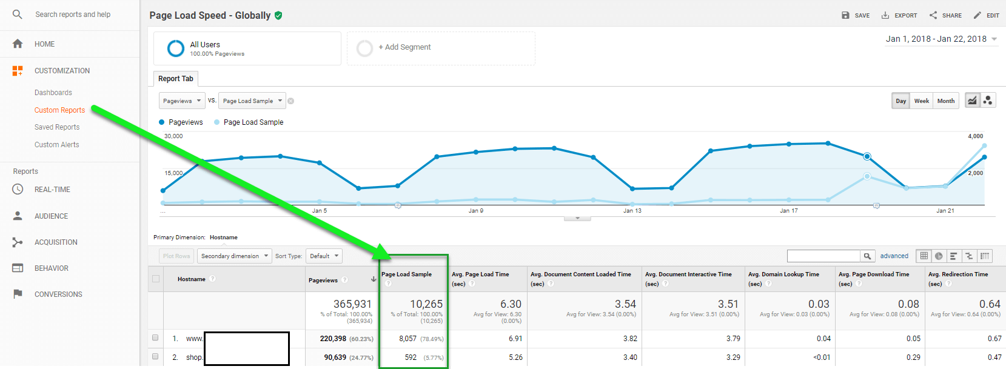This screenshot has width=1006, height=369.
Task: Click the help icon next to the Pageviews header
Action: pyautogui.click(x=344, y=280)
